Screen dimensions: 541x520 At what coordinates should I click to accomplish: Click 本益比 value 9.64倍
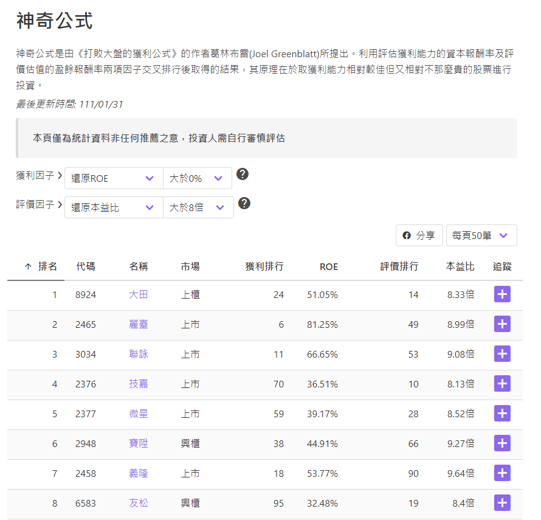tap(461, 473)
